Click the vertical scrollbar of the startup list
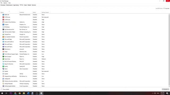Viewport: 170px width, 95px height. click(x=169, y=50)
